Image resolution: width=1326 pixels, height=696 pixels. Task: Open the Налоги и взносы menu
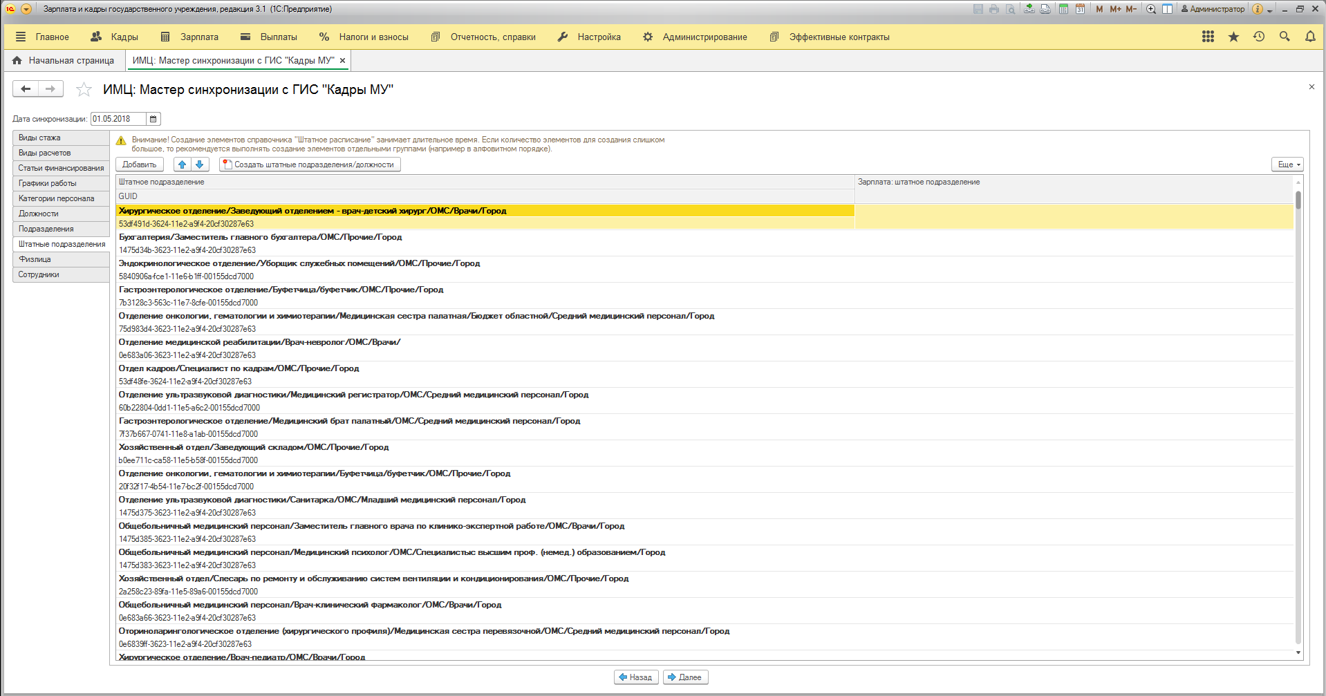click(x=364, y=37)
